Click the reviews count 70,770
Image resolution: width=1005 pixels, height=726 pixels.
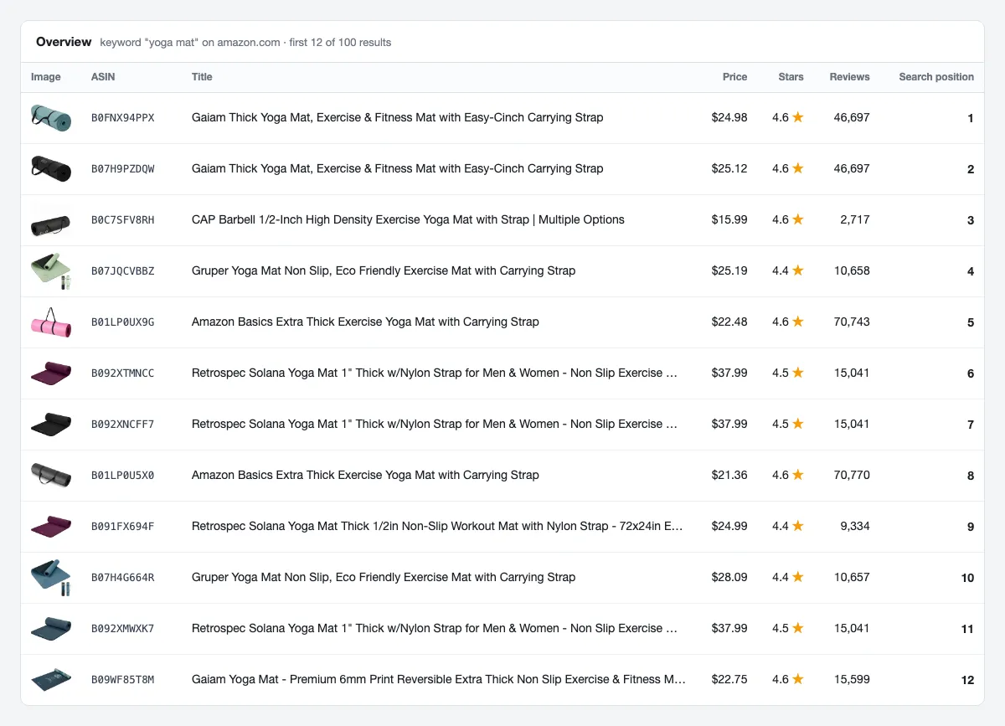(x=852, y=475)
